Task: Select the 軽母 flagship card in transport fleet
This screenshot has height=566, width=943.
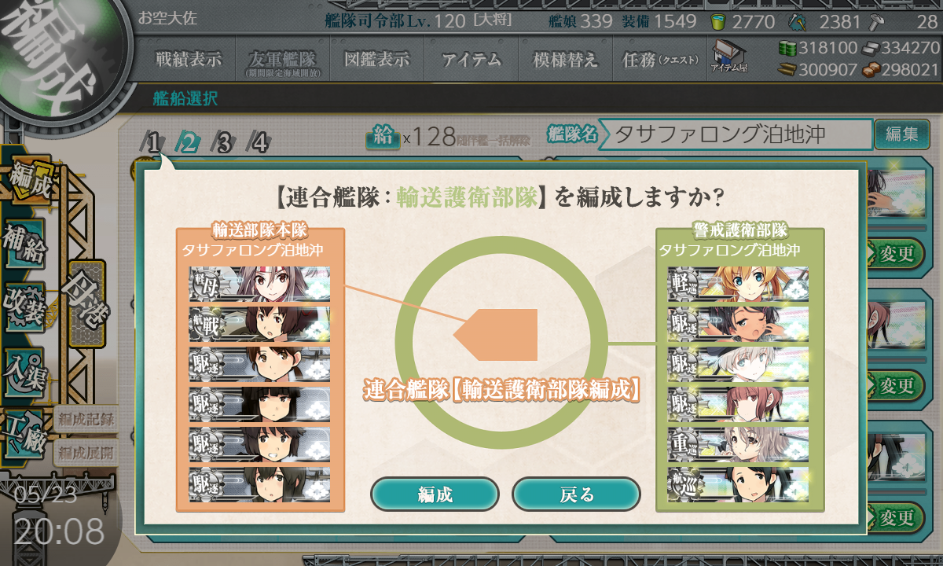Action: pyautogui.click(x=259, y=284)
